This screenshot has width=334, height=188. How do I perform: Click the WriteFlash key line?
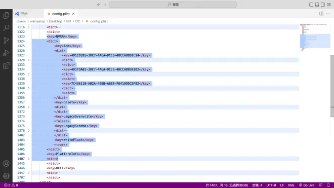click(74, 140)
